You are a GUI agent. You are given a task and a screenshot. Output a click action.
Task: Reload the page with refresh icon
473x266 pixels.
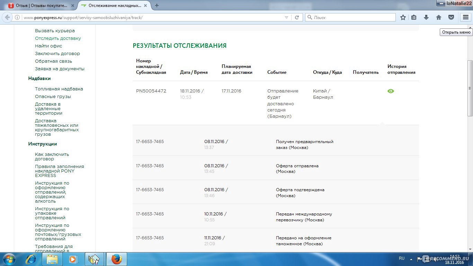click(297, 17)
